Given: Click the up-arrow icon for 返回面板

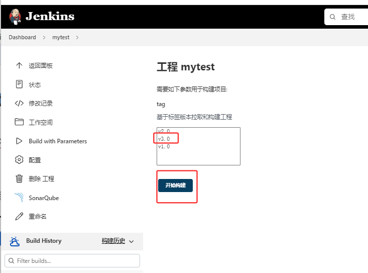Looking at the screenshot, I should tap(19, 65).
